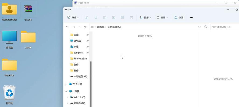Click the G:\ drive icon in title bar
Image resolution: width=239 pixels, height=107 pixels.
click(66, 10)
